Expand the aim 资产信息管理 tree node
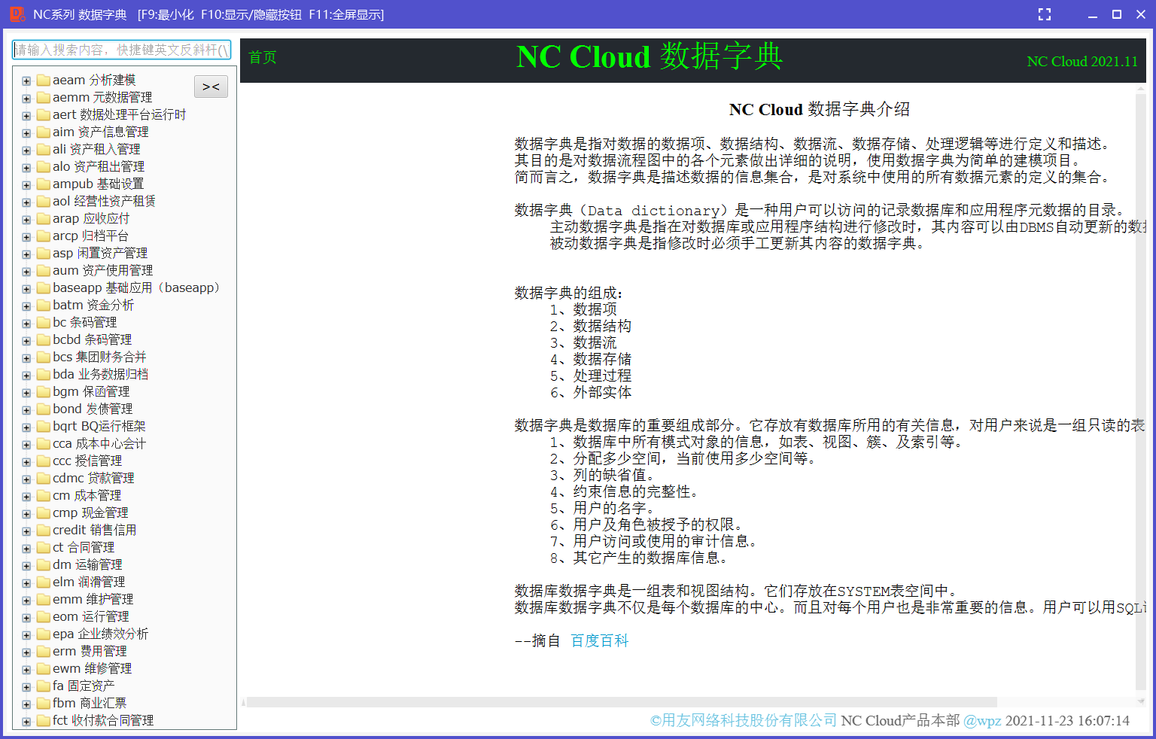 26,132
